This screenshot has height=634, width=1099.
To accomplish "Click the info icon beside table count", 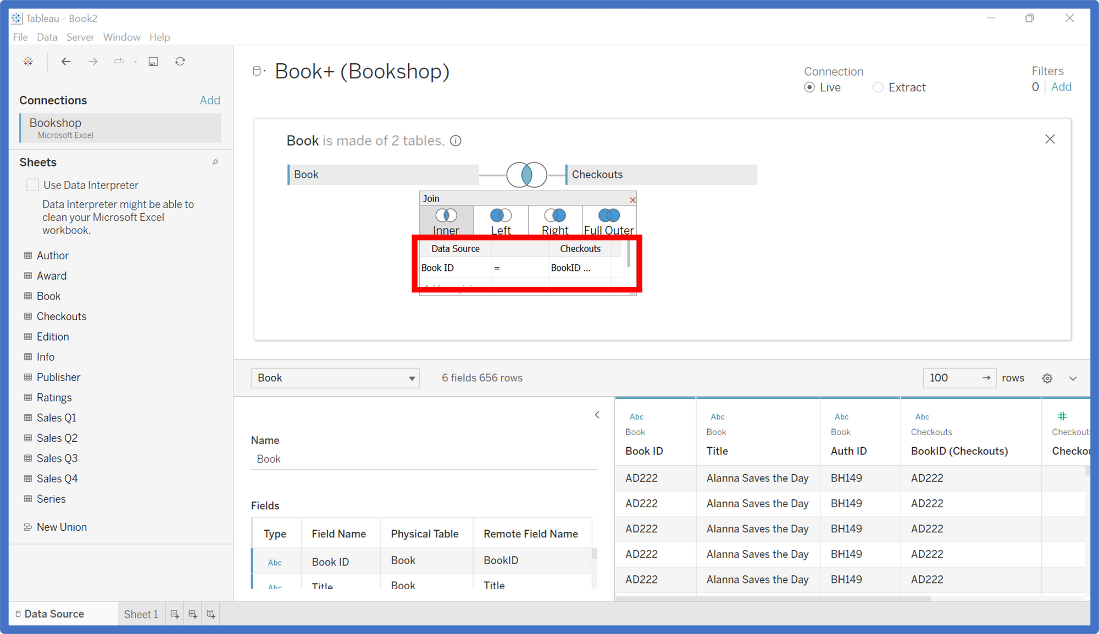I will pyautogui.click(x=456, y=141).
